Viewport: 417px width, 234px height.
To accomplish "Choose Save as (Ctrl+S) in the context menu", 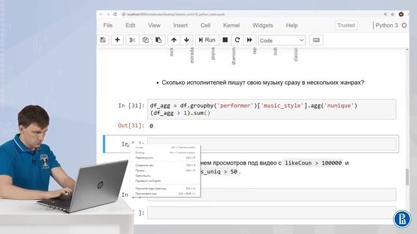I will tap(165, 165).
